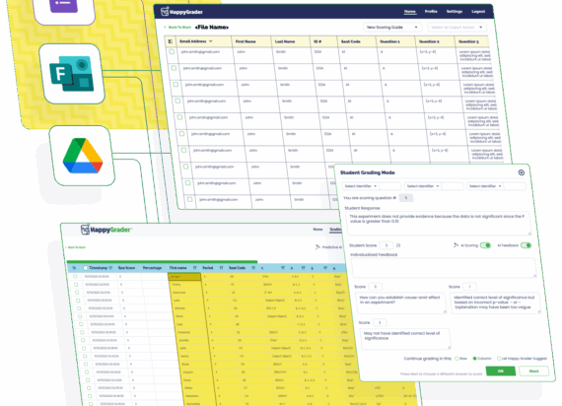This screenshot has width=562, height=406.
Task: Open the New Scoring Guide dropdown
Action: [392, 28]
